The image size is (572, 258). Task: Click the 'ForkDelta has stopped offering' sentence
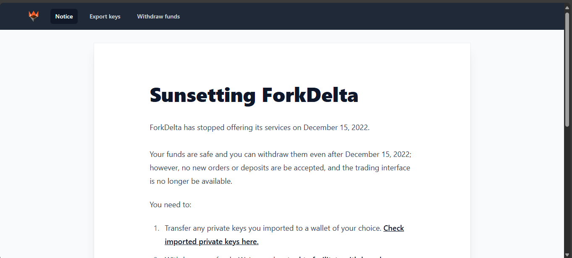pyautogui.click(x=259, y=128)
